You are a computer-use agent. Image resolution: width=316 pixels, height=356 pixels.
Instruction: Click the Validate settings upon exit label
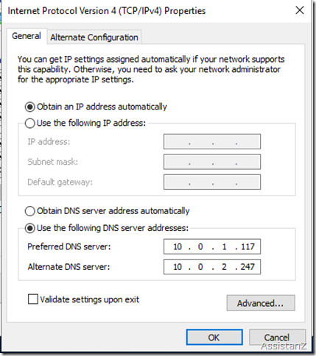pos(90,299)
